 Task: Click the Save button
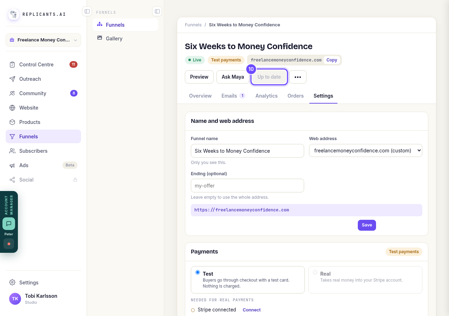click(x=367, y=225)
